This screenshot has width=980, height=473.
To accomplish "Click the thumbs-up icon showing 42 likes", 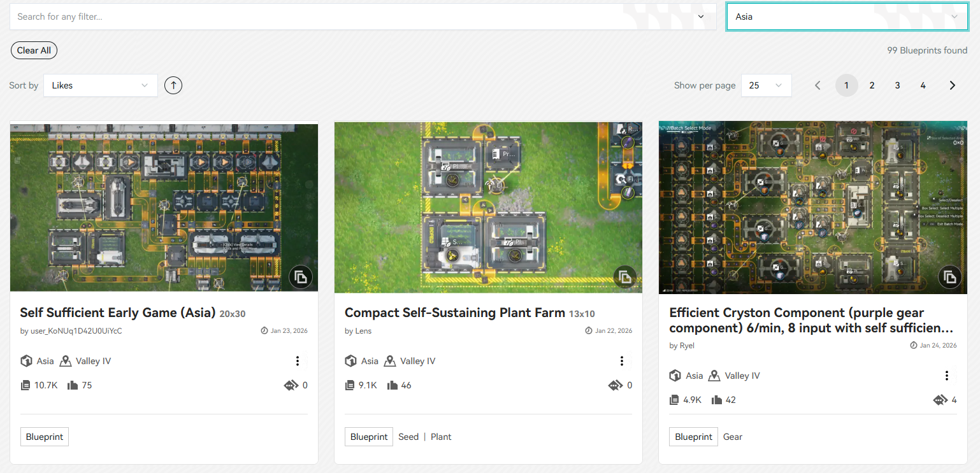I will click(717, 400).
